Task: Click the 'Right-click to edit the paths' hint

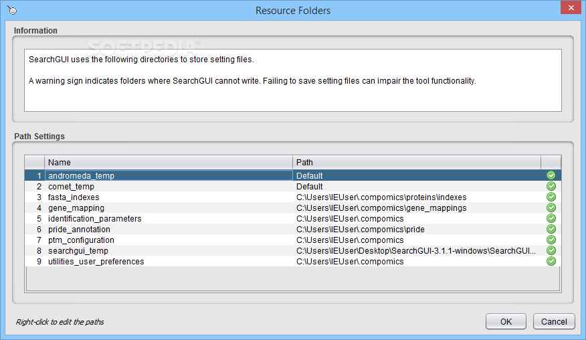Action: pos(60,322)
